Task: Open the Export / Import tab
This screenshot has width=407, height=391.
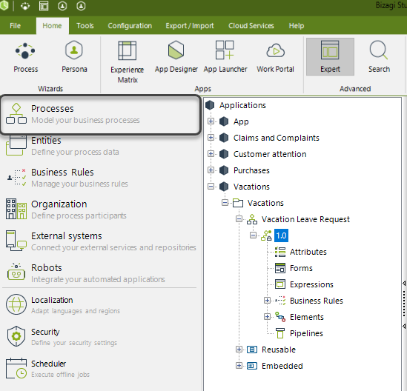Action: (190, 26)
